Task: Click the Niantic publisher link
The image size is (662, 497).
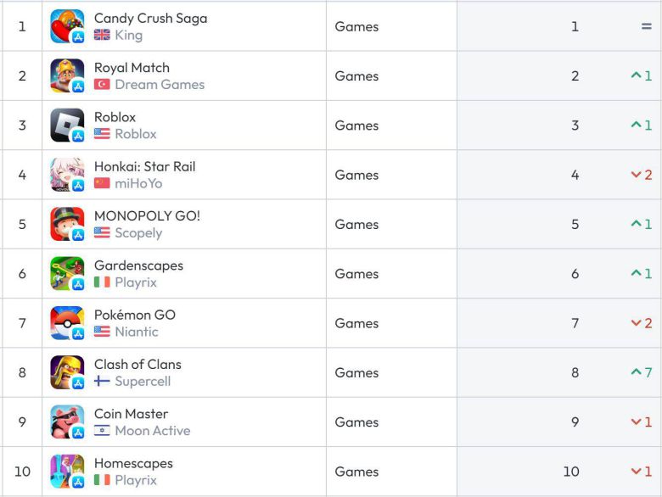Action: 137,332
